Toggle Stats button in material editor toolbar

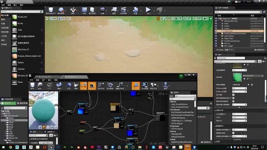(x=136, y=86)
